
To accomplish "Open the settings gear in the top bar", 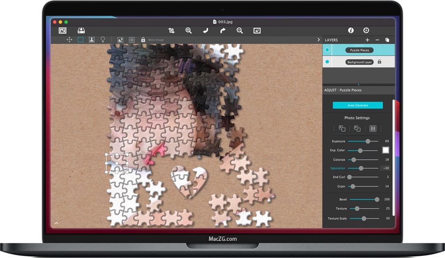I will pos(366,30).
